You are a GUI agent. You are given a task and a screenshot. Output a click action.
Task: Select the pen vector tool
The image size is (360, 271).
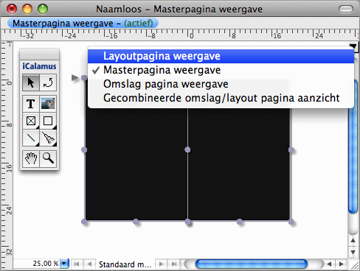48,138
